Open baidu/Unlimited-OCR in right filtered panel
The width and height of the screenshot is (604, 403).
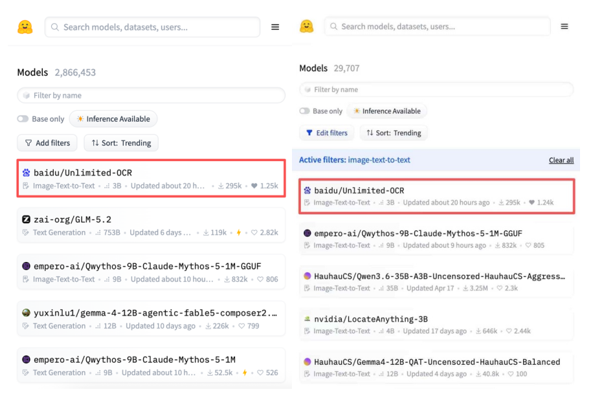coord(437,196)
